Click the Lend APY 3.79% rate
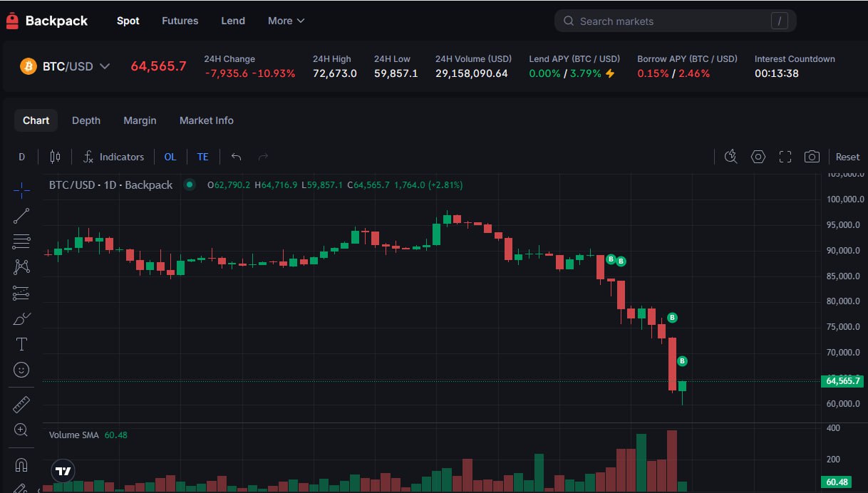868x493 pixels. point(586,73)
